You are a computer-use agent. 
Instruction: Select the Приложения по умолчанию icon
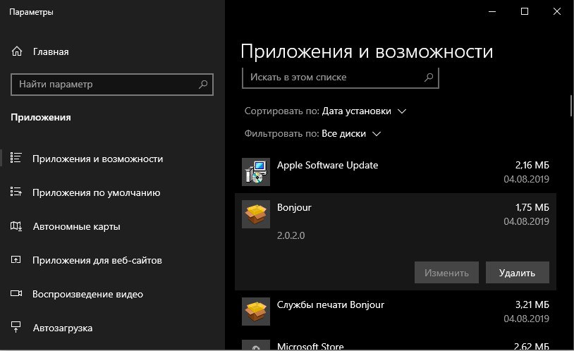click(x=16, y=192)
